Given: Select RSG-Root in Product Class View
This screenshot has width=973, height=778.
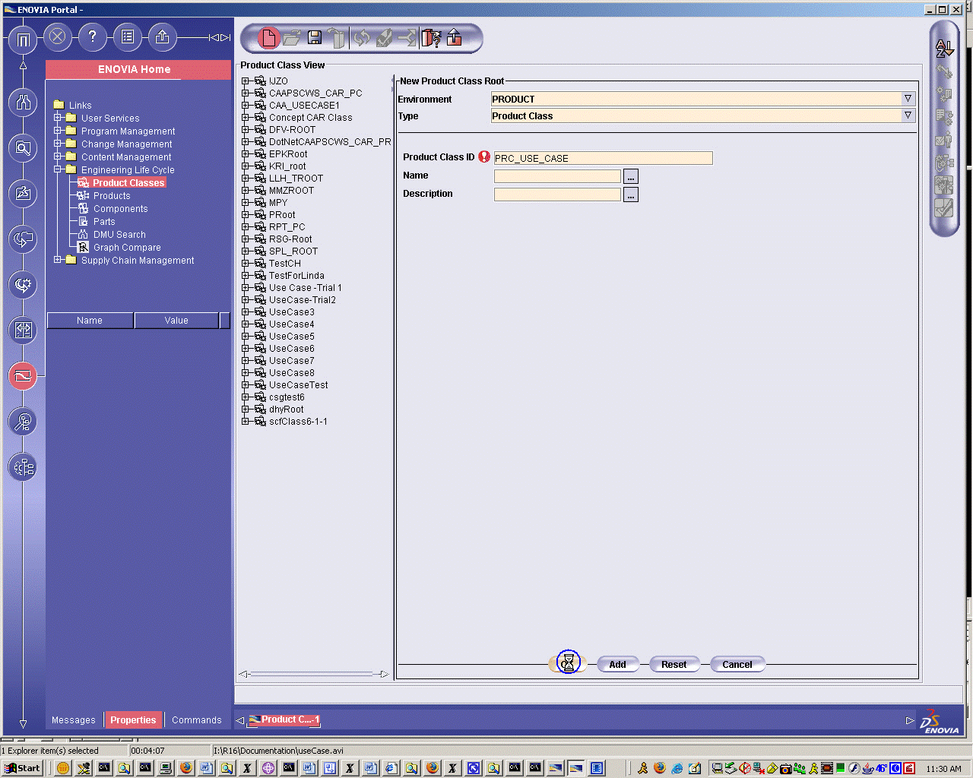Looking at the screenshot, I should click(290, 239).
